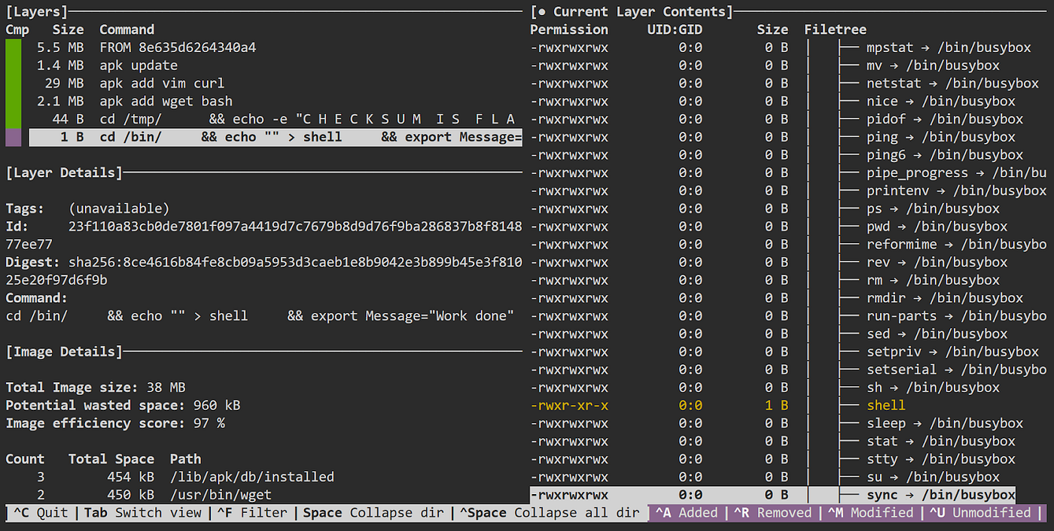The height and width of the screenshot is (531, 1054).
Task: Select the rm file tree entry
Action: point(933,280)
